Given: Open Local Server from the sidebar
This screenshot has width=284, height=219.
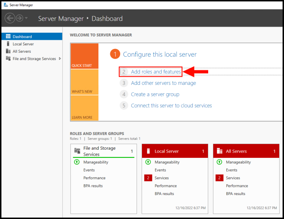Looking at the screenshot, I should click(23, 44).
